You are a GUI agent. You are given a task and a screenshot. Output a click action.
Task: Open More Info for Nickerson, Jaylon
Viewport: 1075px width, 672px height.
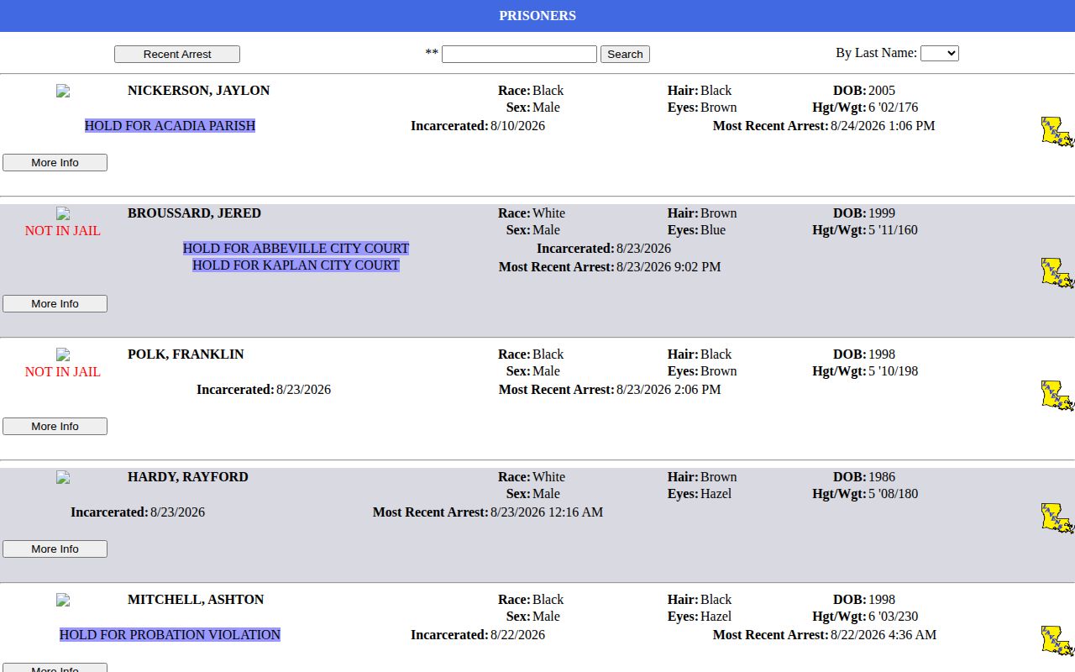(55, 162)
